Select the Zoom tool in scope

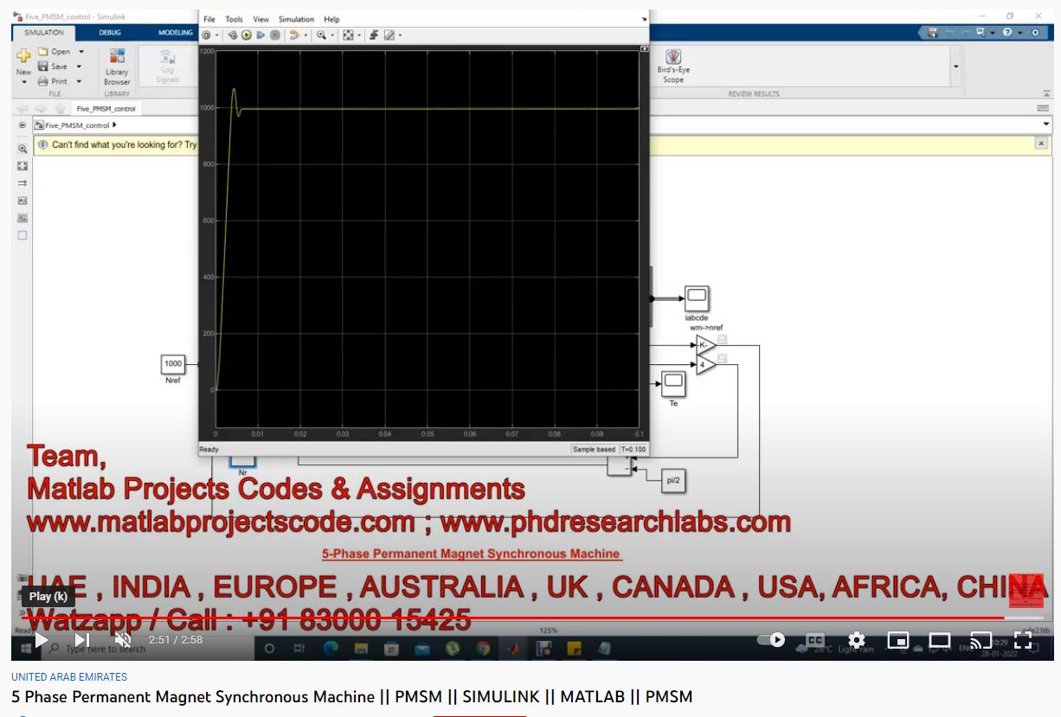[321, 35]
